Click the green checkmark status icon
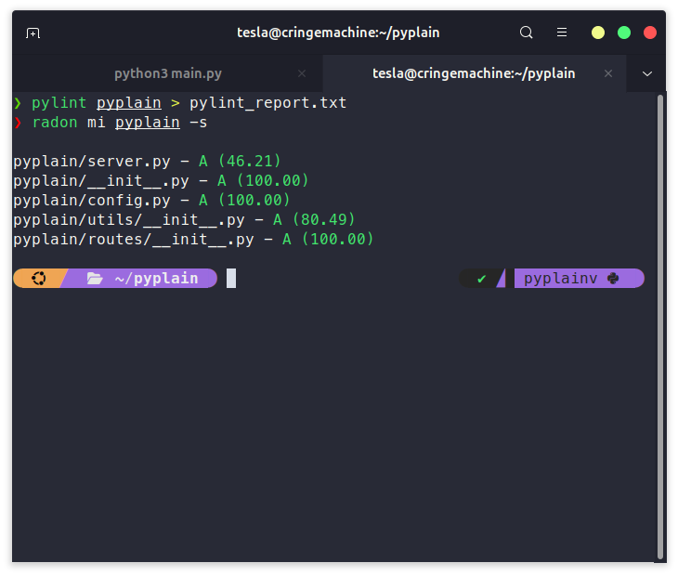Viewport: 678px width, 576px height. point(481,278)
